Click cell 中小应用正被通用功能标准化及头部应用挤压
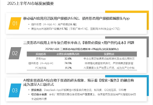The image size is (153, 105). coord(109,59)
